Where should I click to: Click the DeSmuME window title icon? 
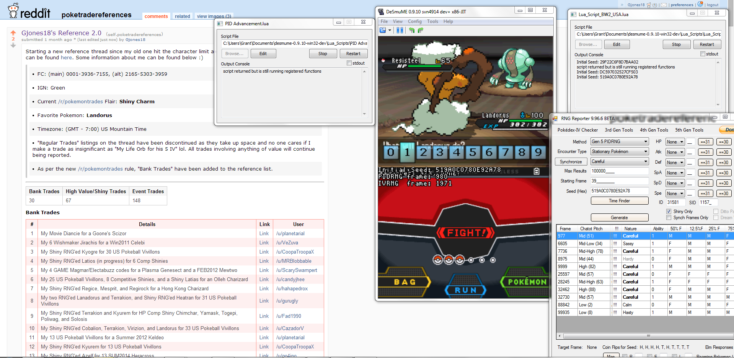(x=381, y=11)
